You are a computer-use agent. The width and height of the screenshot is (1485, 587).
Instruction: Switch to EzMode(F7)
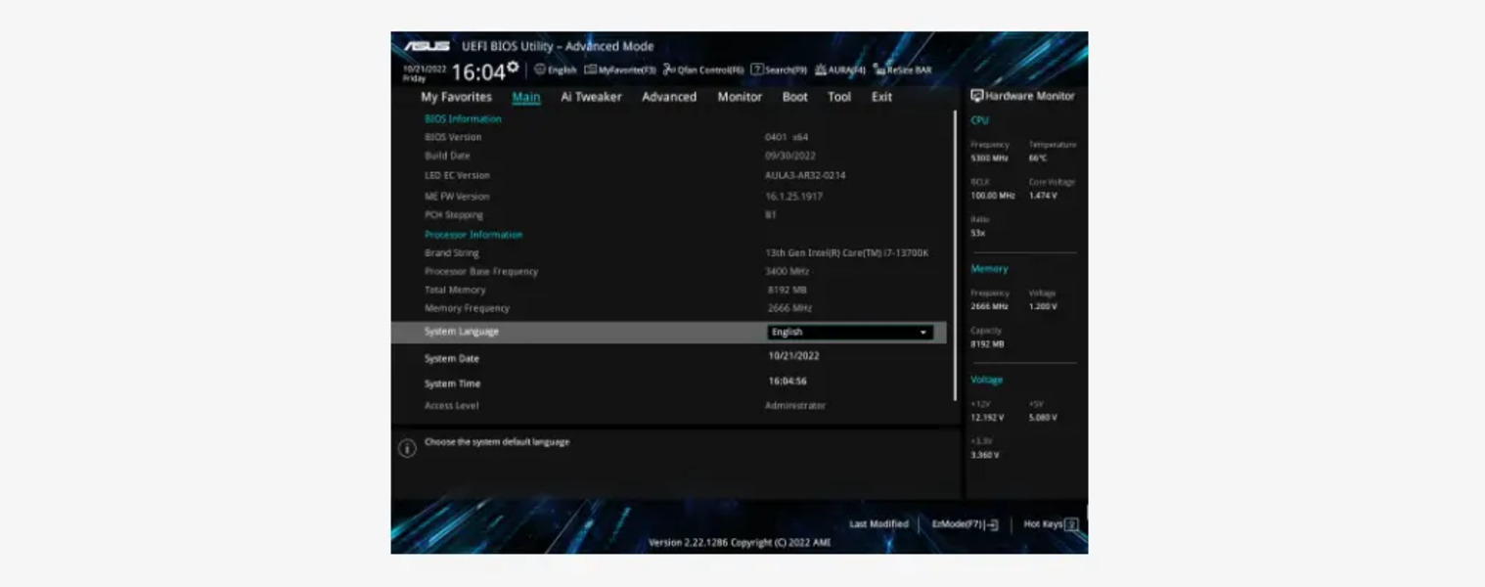965,524
